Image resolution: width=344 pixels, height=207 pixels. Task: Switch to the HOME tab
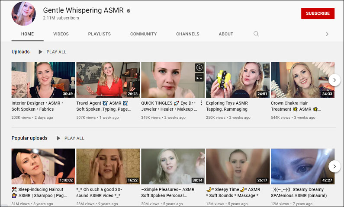point(27,34)
